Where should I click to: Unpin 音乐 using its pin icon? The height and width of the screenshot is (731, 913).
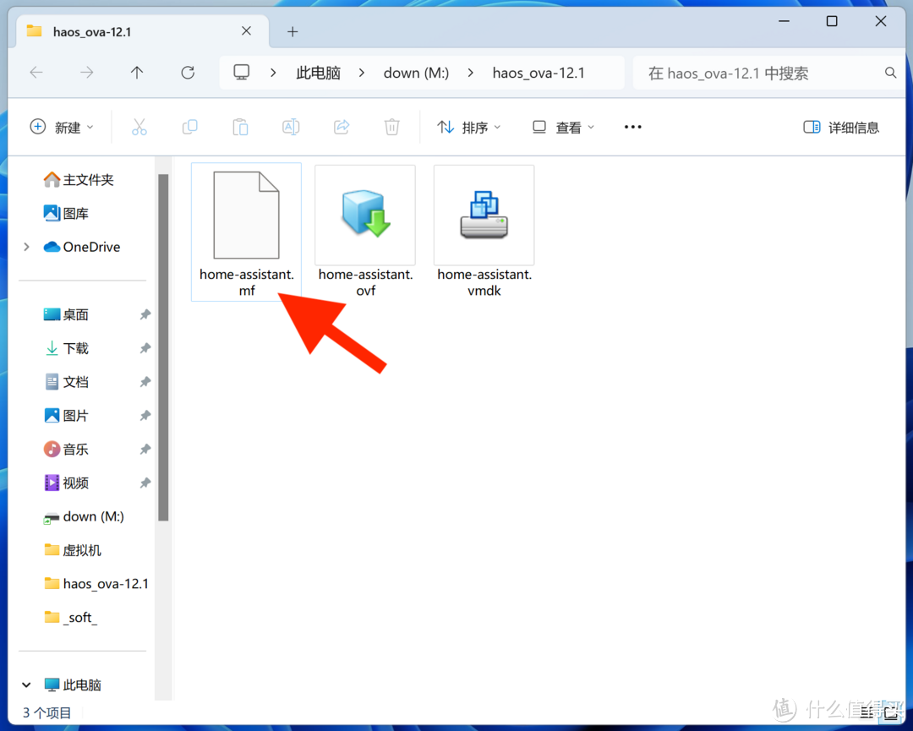coord(145,450)
